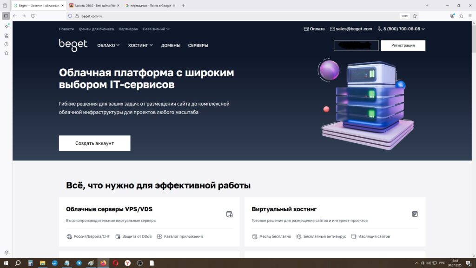Go back using the browser back arrow
The height and width of the screenshot is (268, 476).
15,16
